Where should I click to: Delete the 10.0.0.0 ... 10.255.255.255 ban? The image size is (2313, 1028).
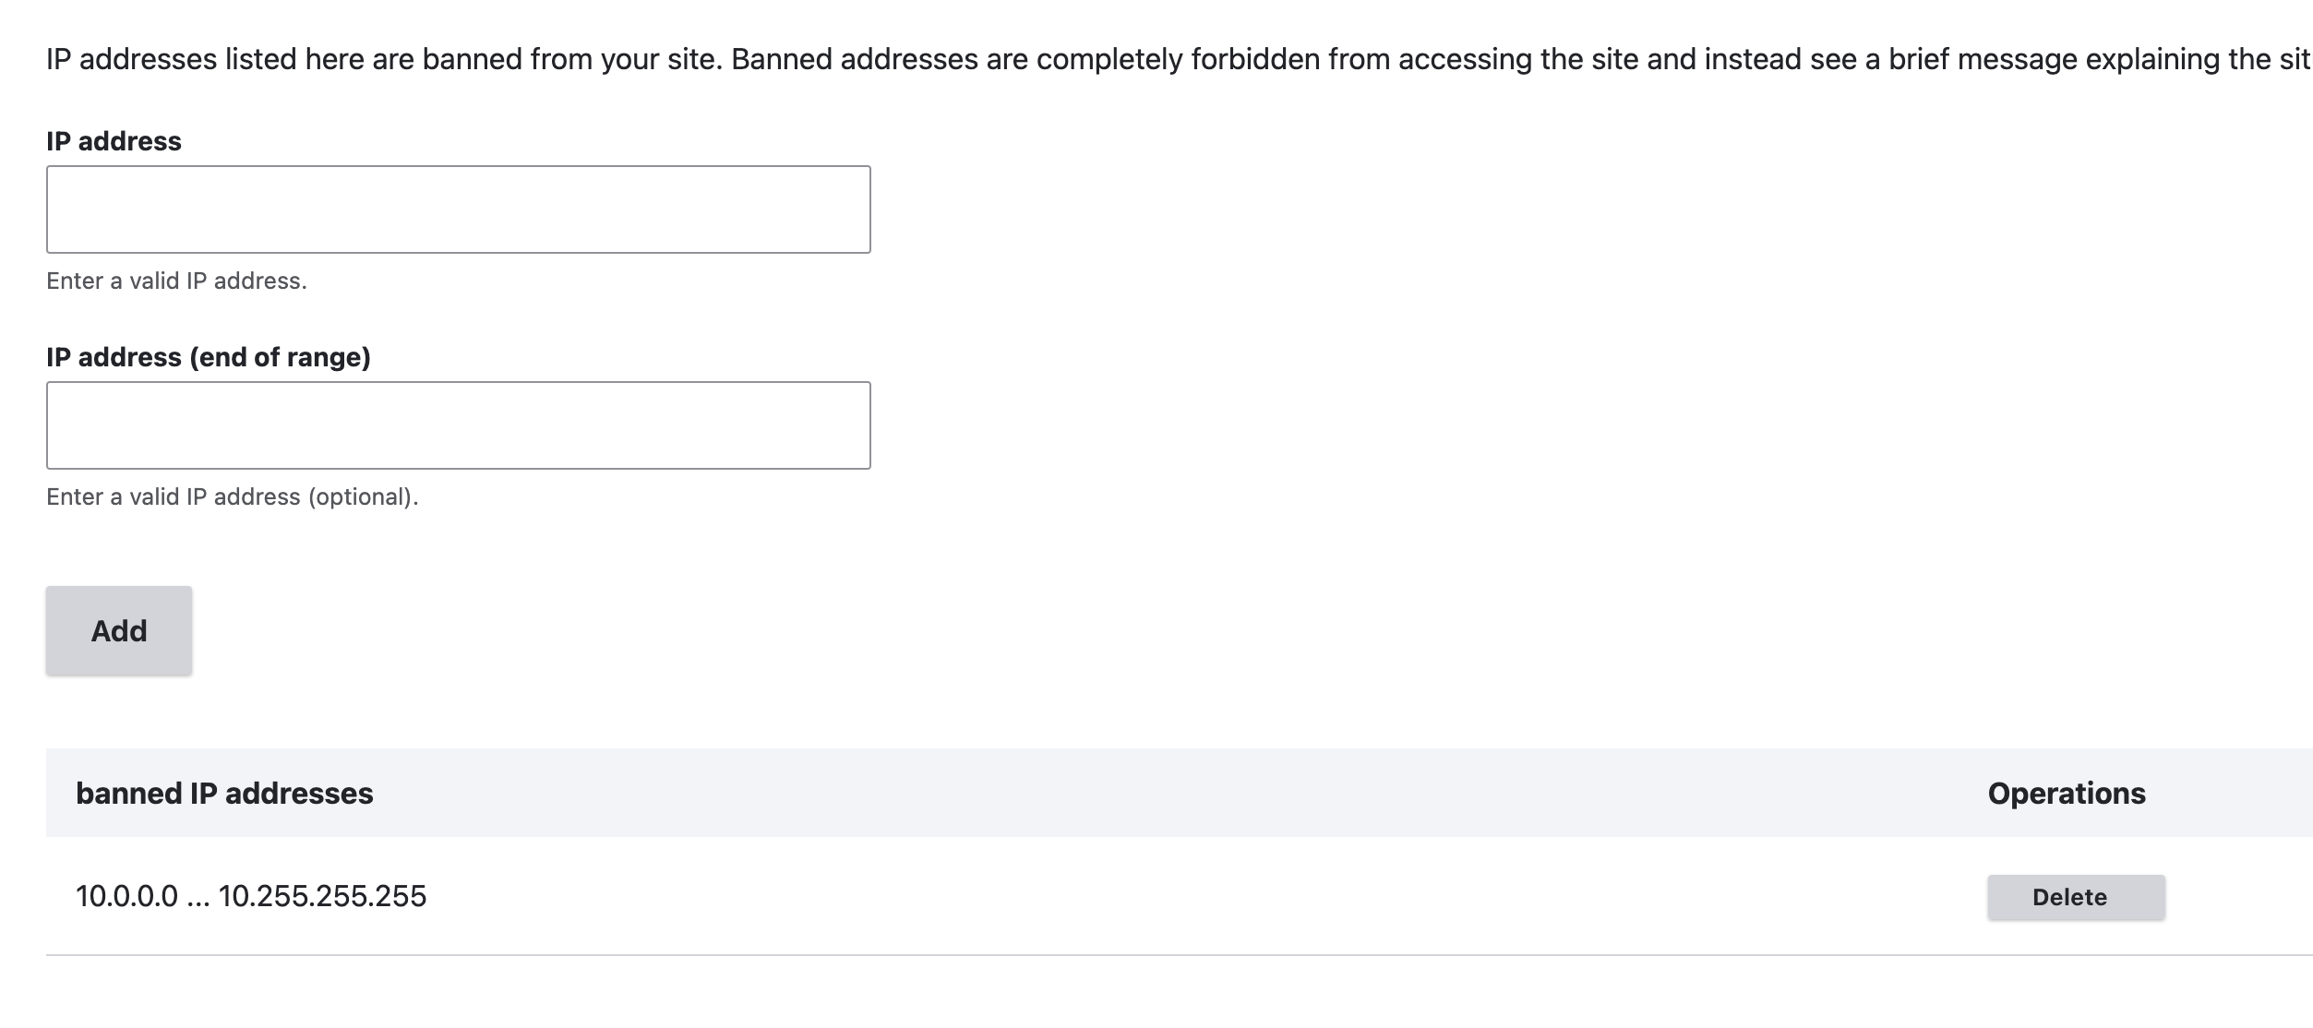click(x=2075, y=895)
